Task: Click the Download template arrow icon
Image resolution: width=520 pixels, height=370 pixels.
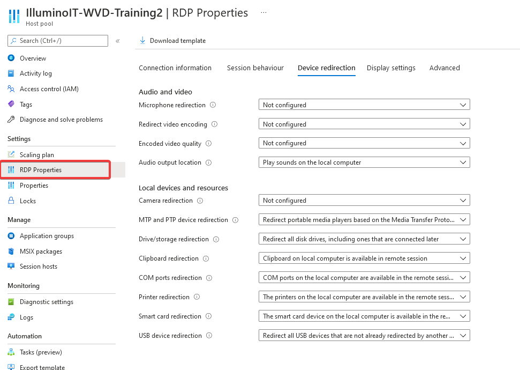Action: coord(142,41)
